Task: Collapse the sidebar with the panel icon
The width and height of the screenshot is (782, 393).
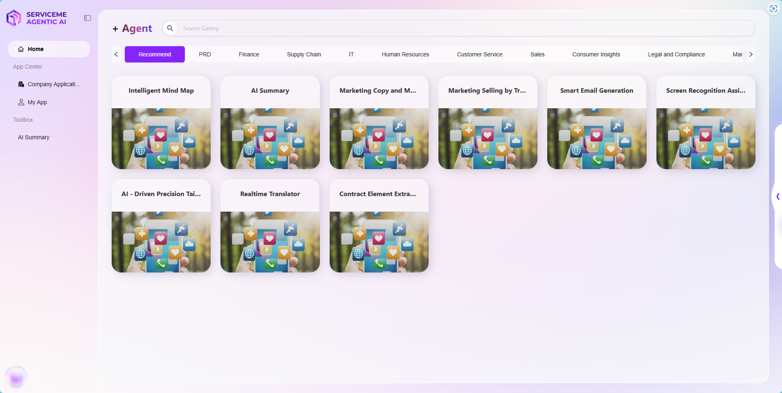Action: 88,18
